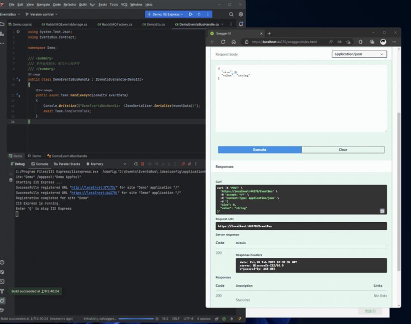411x324 pixels.
Task: Switch to RabbitMQEventsManage.cs tab
Action: click(x=65, y=24)
